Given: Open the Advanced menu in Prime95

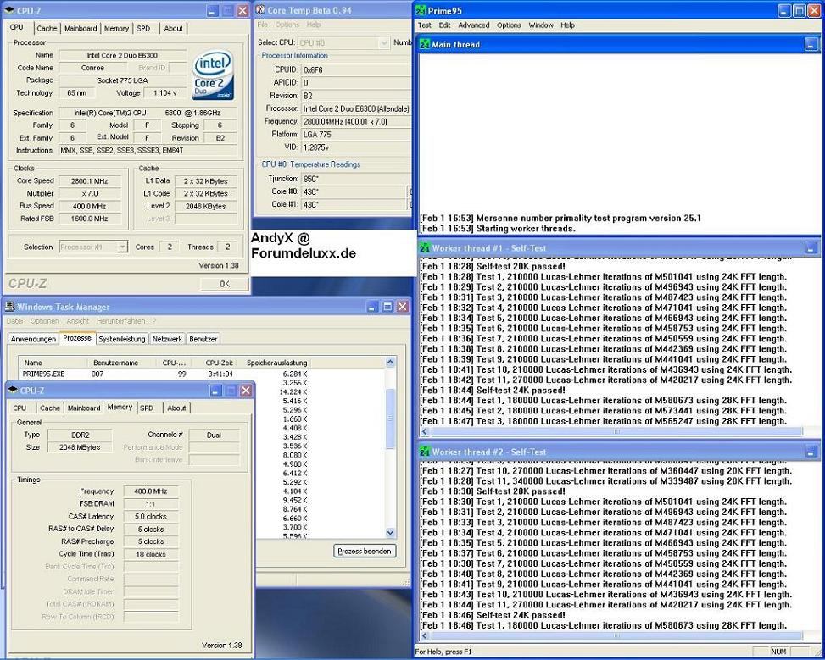Looking at the screenshot, I should pyautogui.click(x=473, y=25).
